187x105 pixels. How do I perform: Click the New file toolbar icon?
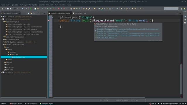point(2,9)
